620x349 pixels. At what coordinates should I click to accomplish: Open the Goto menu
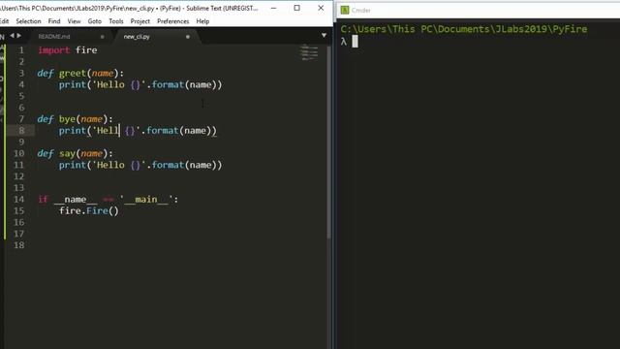(x=95, y=21)
